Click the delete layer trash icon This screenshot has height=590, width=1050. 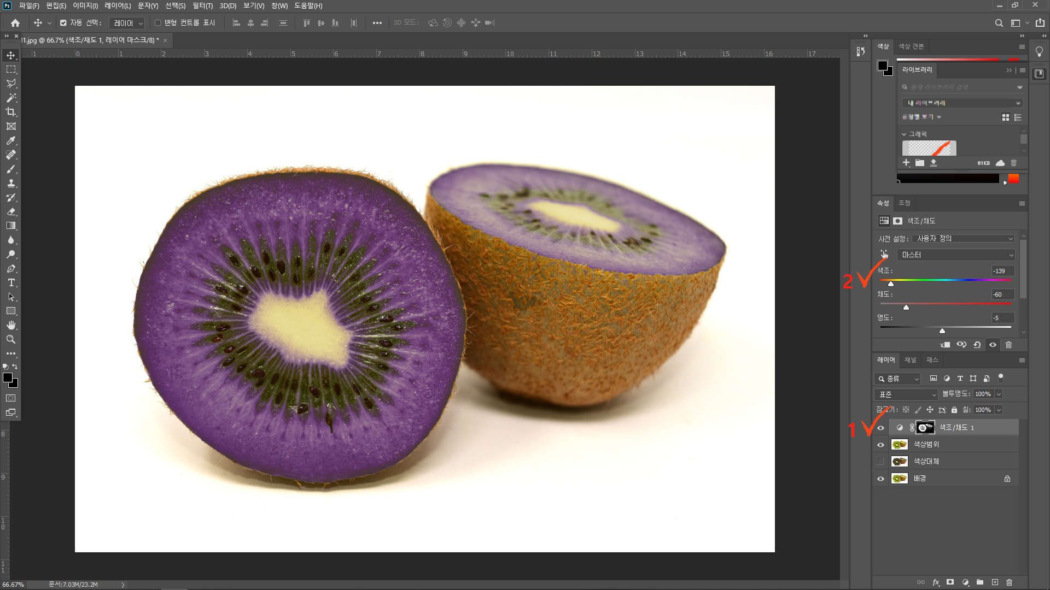tap(1010, 582)
